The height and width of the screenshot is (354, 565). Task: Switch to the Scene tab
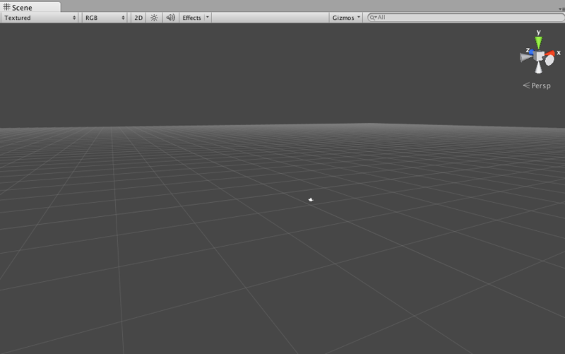[30, 7]
